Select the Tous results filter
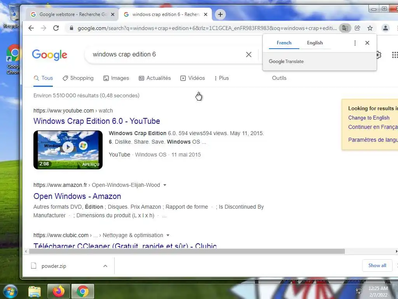 pyautogui.click(x=43, y=78)
